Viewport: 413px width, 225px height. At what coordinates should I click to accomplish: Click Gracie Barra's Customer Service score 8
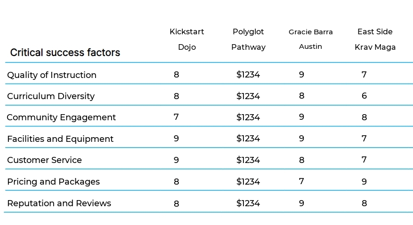(x=301, y=160)
